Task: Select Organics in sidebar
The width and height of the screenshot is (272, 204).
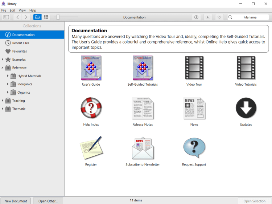Action: click(32, 92)
